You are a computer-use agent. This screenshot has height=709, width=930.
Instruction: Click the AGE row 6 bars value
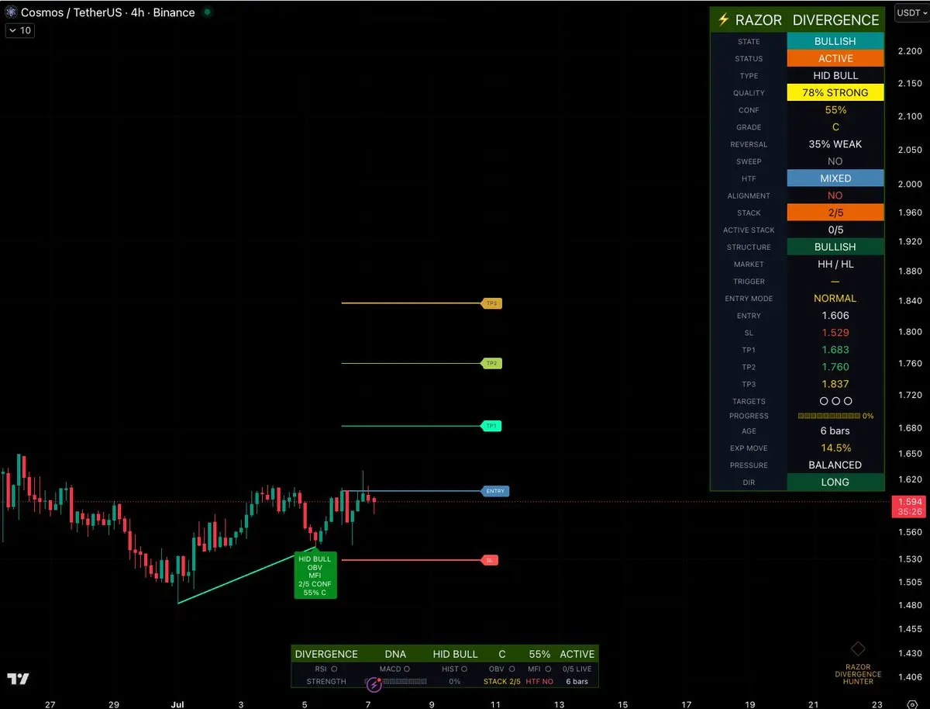point(835,431)
